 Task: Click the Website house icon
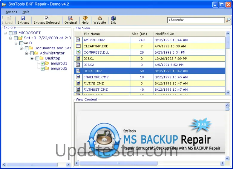click(100, 18)
